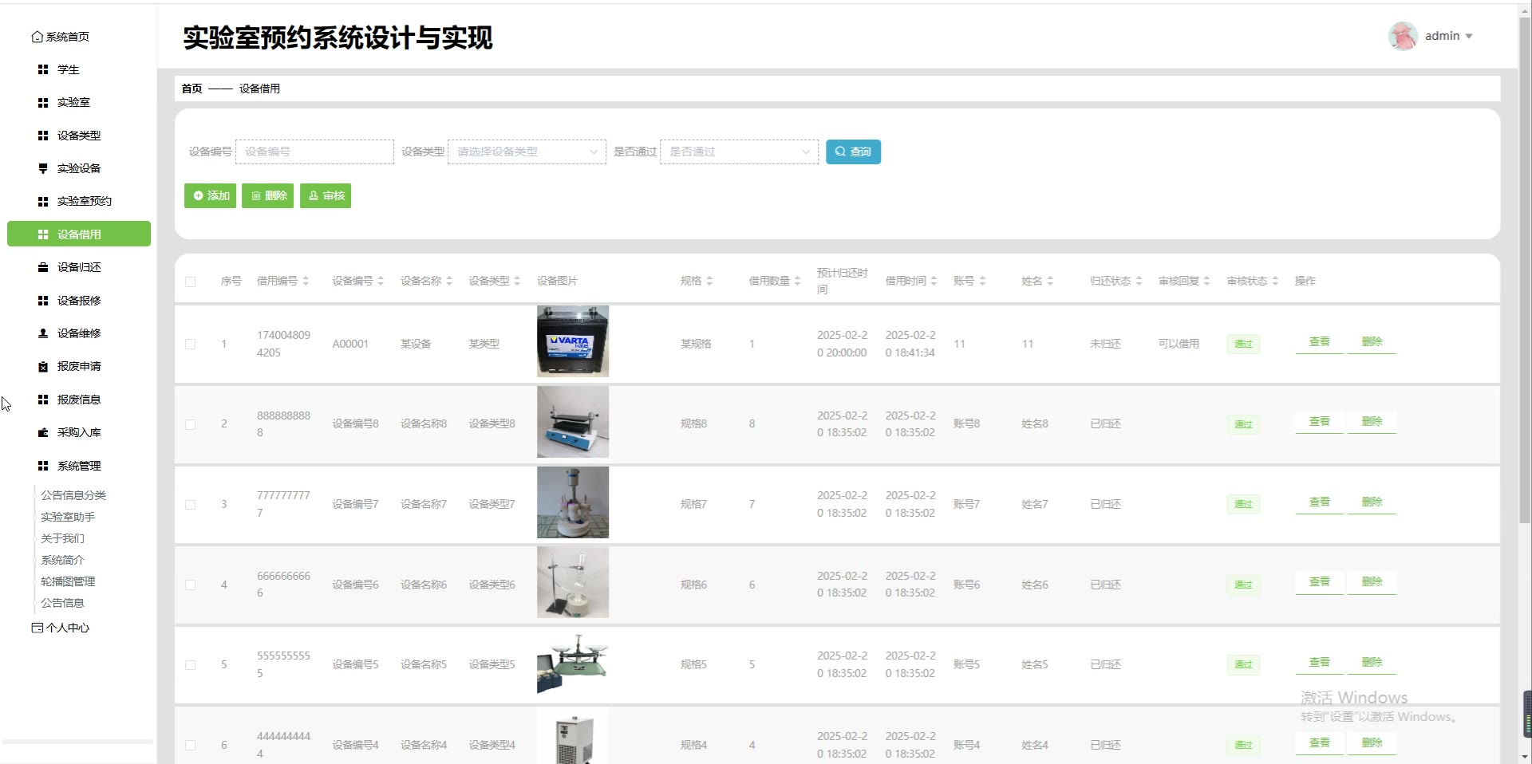The image size is (1532, 764).
Task: Click the green 审核 button
Action: click(x=326, y=195)
